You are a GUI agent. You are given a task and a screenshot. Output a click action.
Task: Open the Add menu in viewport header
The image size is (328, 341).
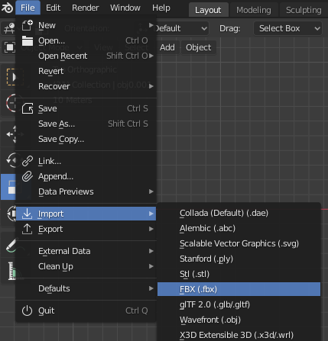tap(167, 47)
